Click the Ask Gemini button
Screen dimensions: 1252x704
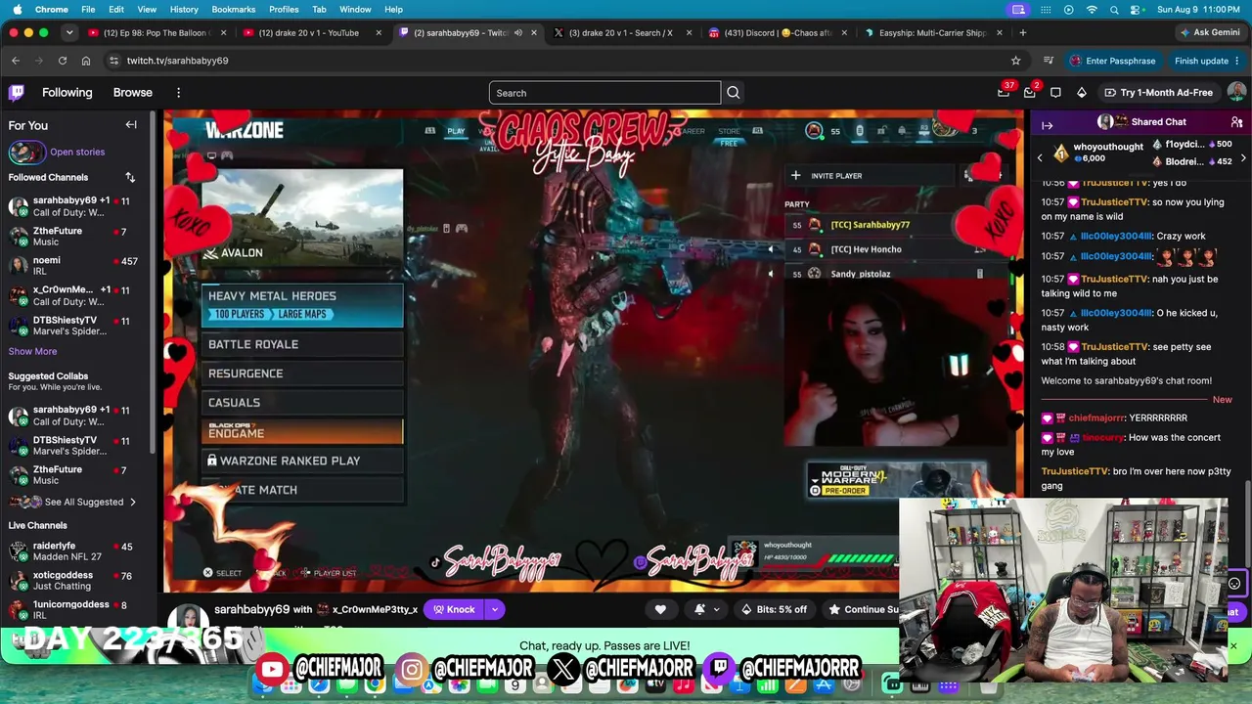pyautogui.click(x=1210, y=32)
